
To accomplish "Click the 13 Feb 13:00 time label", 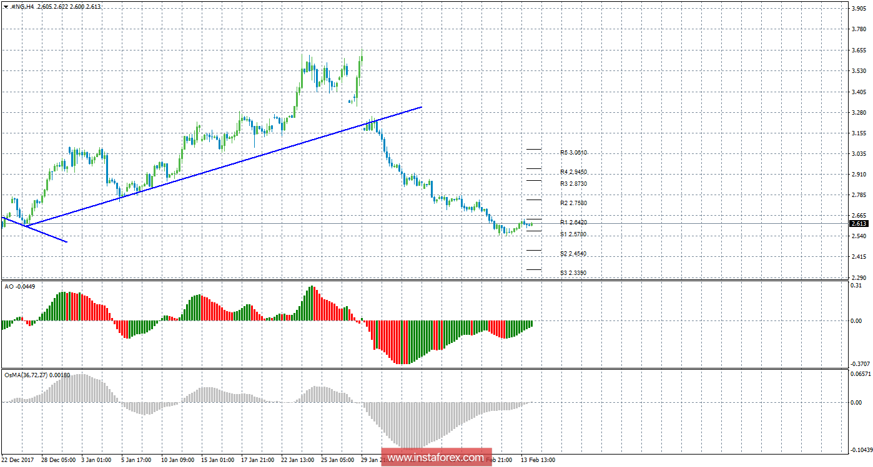I will [x=538, y=460].
